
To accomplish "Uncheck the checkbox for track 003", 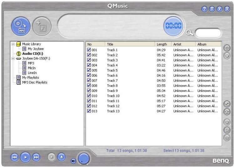I will 89,60.
